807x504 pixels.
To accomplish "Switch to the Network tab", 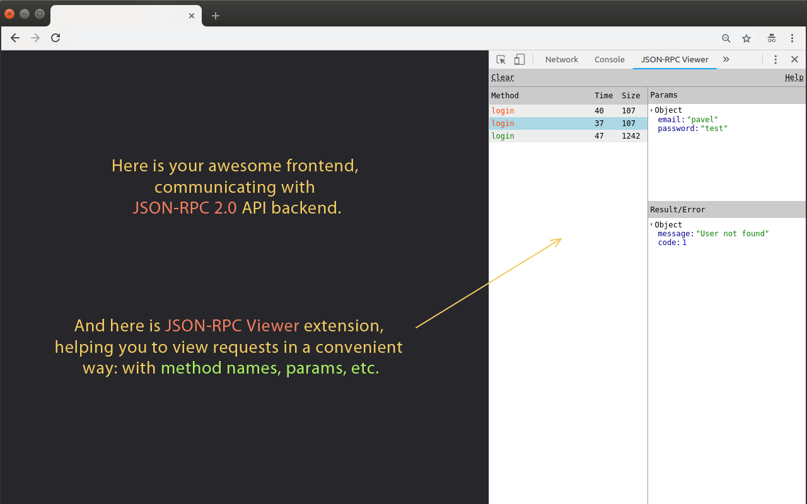I will coord(561,59).
